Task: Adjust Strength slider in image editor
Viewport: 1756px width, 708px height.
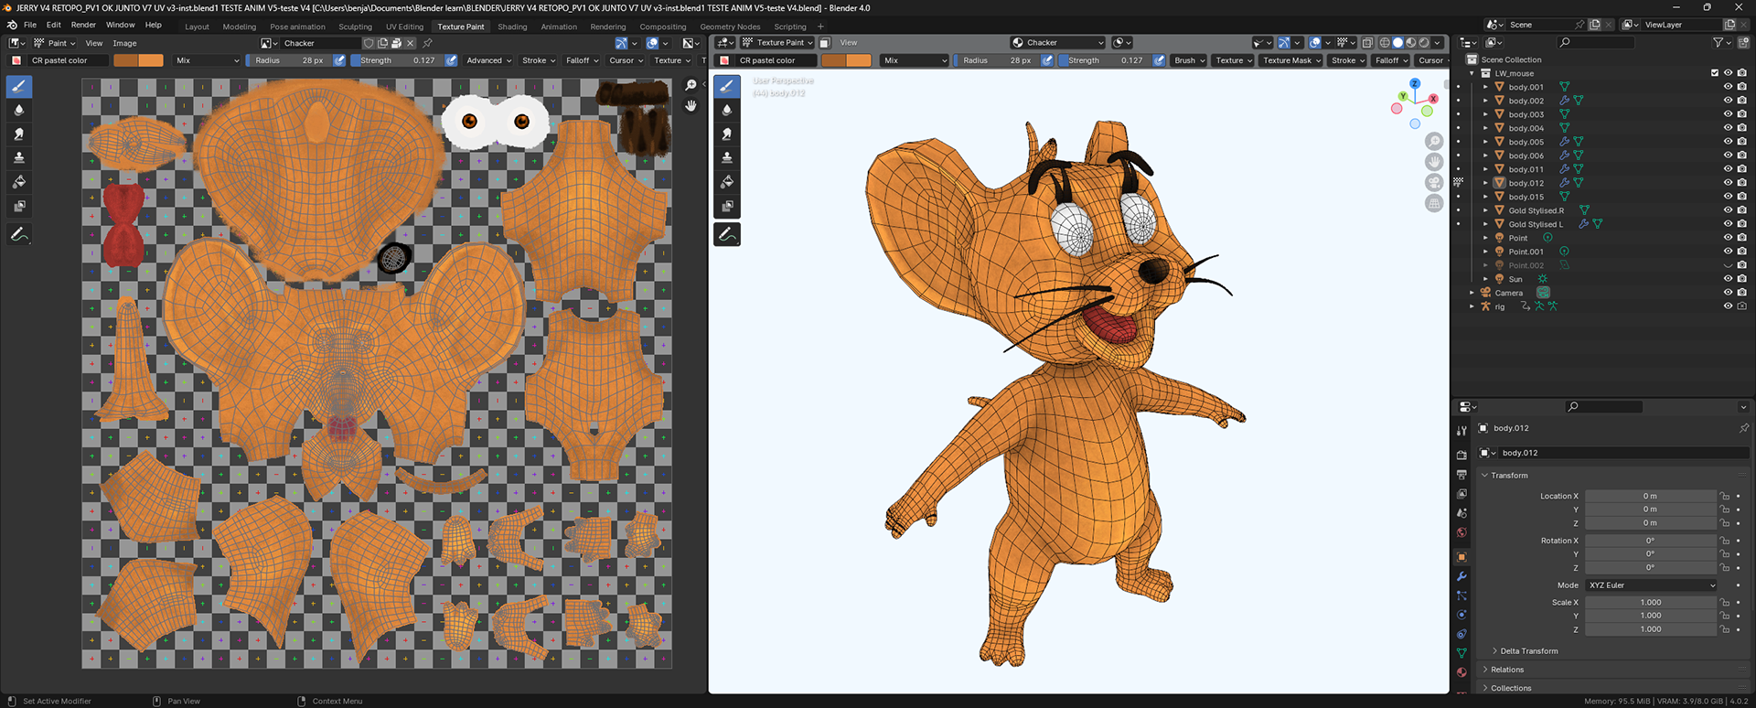Action: point(397,60)
